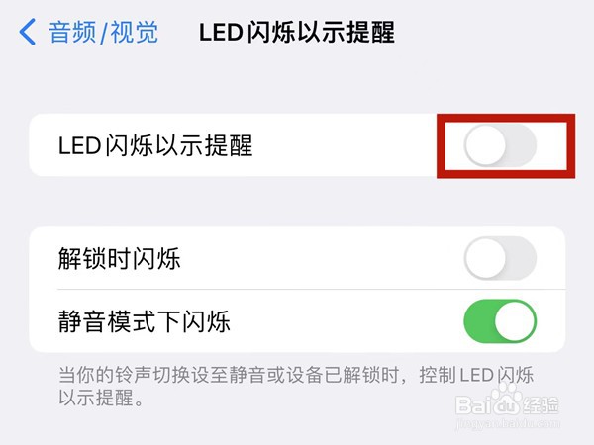Tap the 静音模式下闪烁 label text

[145, 321]
